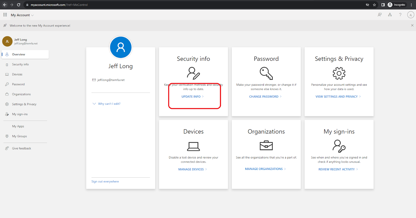Bookmark page with the star icon

374,5
